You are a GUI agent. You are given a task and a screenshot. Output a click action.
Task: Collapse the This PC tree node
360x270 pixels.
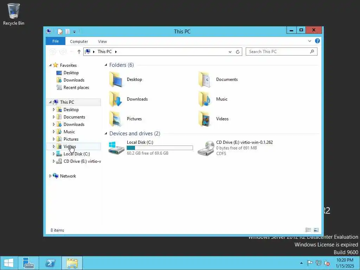point(50,102)
